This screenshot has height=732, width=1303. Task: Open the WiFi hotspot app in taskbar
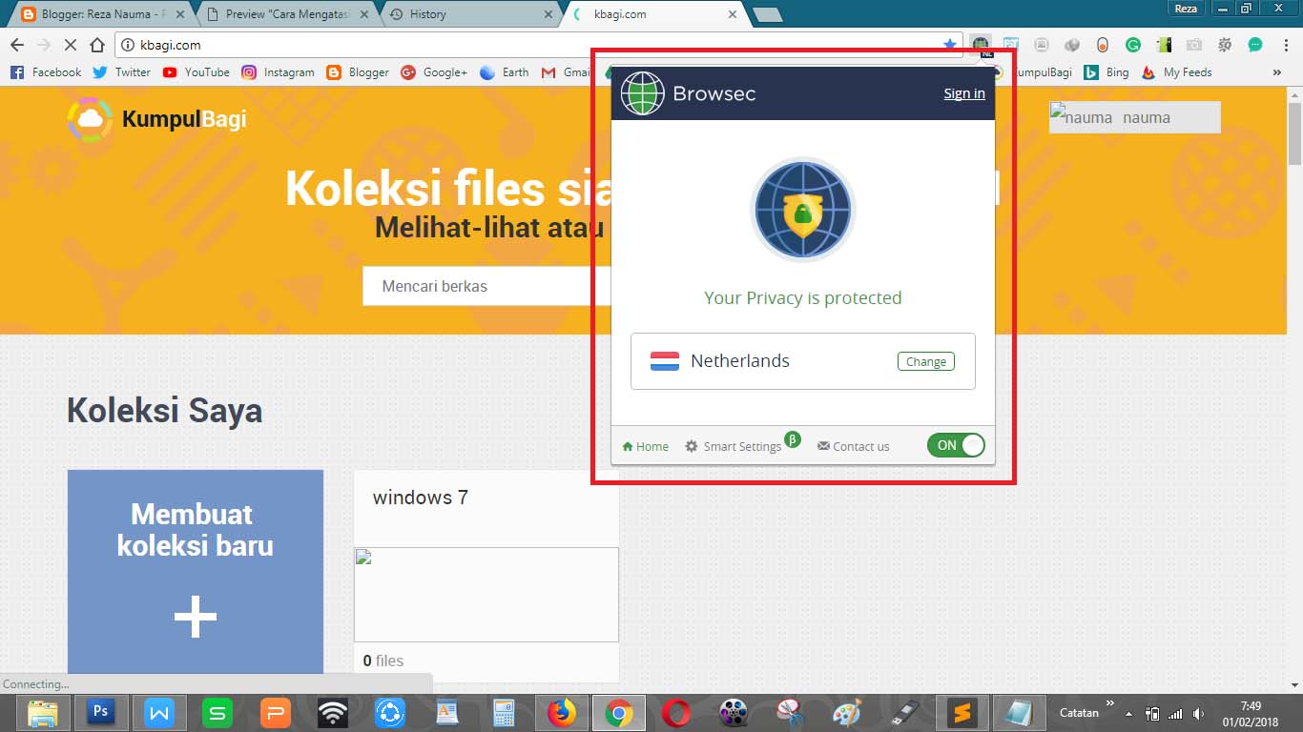333,713
